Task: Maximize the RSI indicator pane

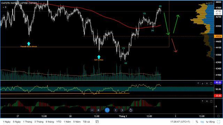Action: pyautogui.click(x=211, y=83)
